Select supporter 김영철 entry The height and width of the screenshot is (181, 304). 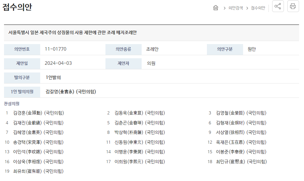pos(241,113)
